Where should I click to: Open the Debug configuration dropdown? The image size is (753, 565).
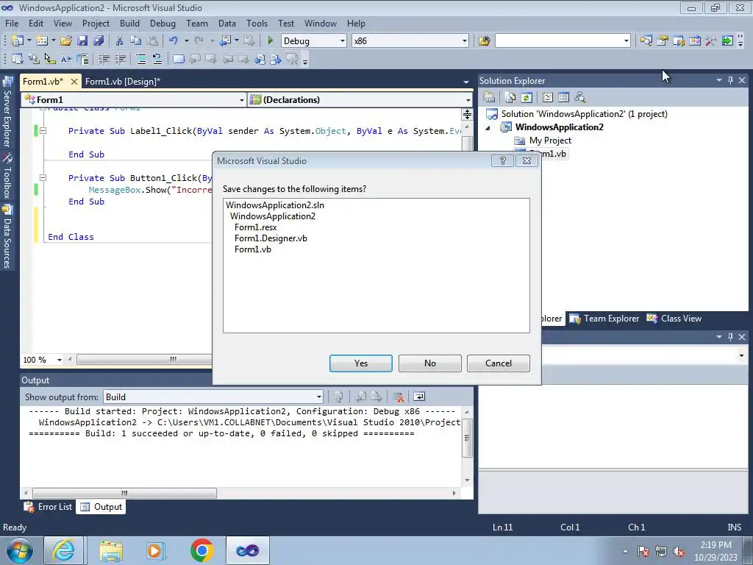(343, 41)
